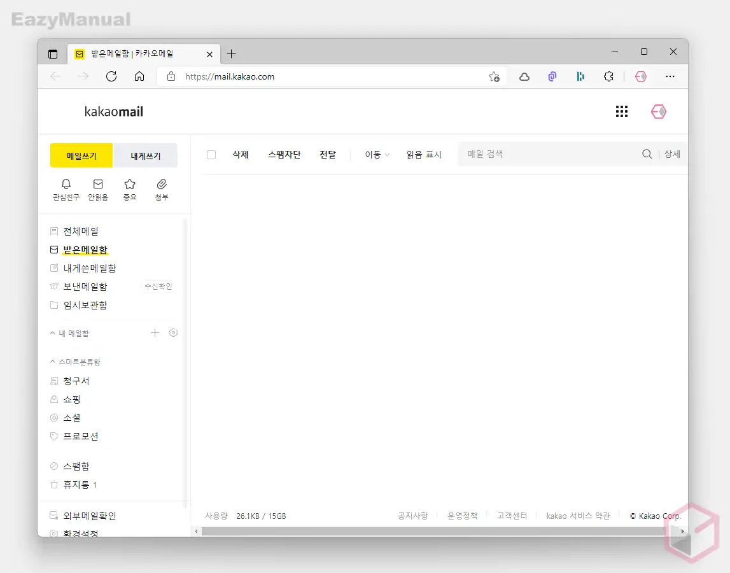
Task: Open the 청구서 smart folder
Action: tap(76, 381)
